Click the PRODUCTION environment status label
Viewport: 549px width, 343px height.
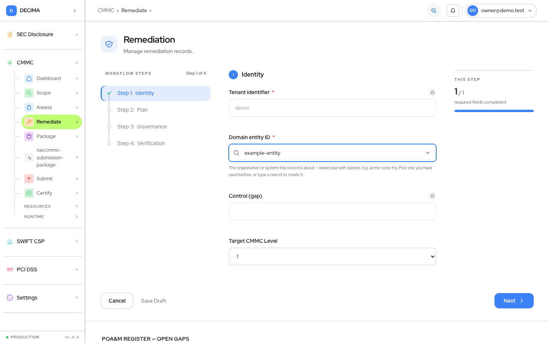pos(25,337)
